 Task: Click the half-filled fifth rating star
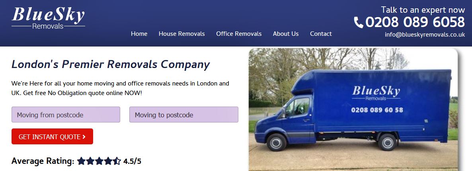tap(117, 161)
